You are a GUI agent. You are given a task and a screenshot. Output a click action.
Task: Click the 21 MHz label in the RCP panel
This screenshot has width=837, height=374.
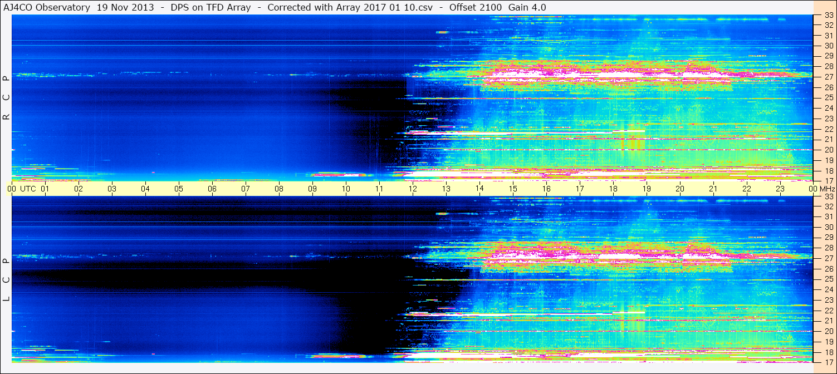[x=828, y=139]
